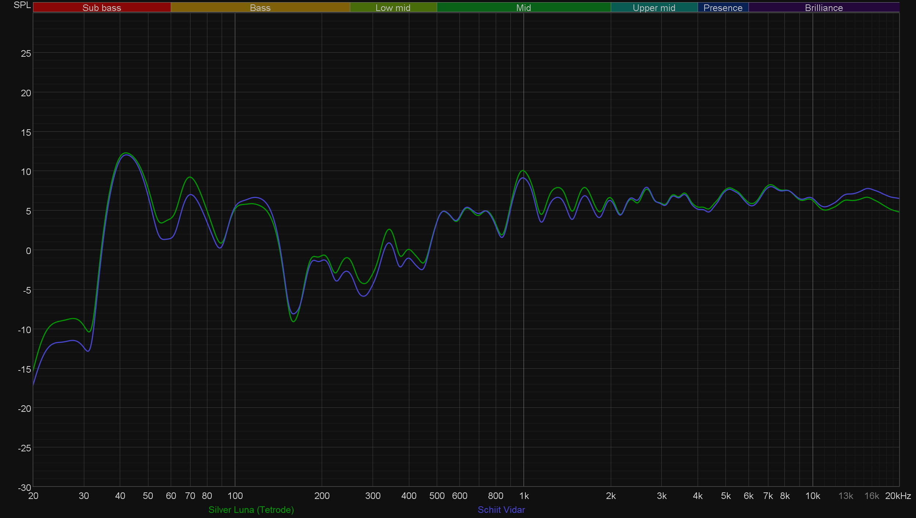
Task: Click the 20 Hz axis start label
Action: (x=33, y=496)
